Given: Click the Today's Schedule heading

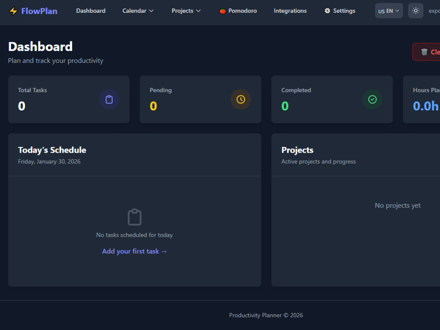Looking at the screenshot, I should (52, 150).
